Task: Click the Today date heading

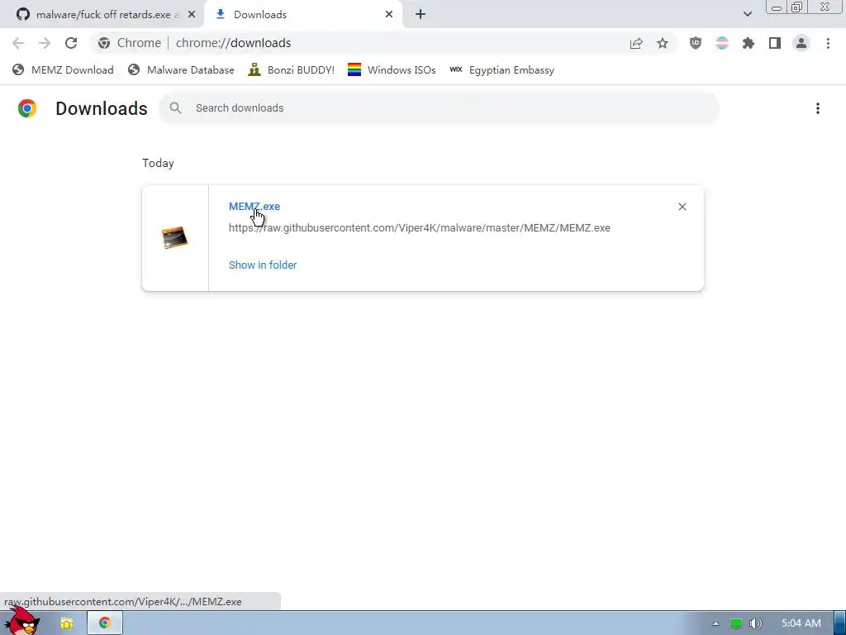Action: tap(158, 163)
